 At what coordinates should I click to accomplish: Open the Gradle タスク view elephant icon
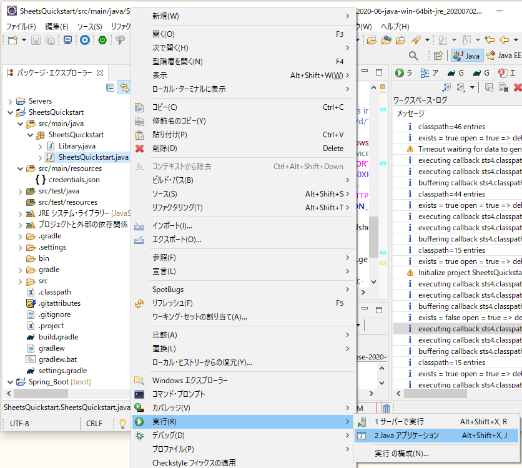point(451,73)
